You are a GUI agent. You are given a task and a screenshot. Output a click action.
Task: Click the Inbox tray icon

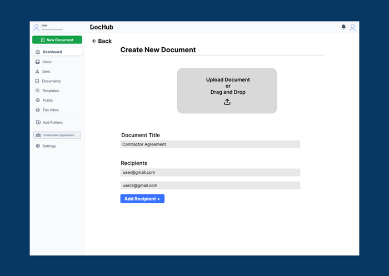click(37, 62)
